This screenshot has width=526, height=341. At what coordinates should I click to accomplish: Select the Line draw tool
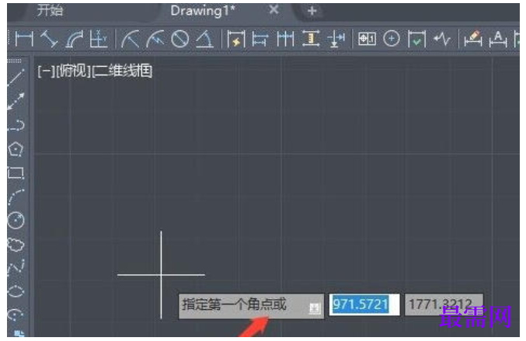coord(16,77)
